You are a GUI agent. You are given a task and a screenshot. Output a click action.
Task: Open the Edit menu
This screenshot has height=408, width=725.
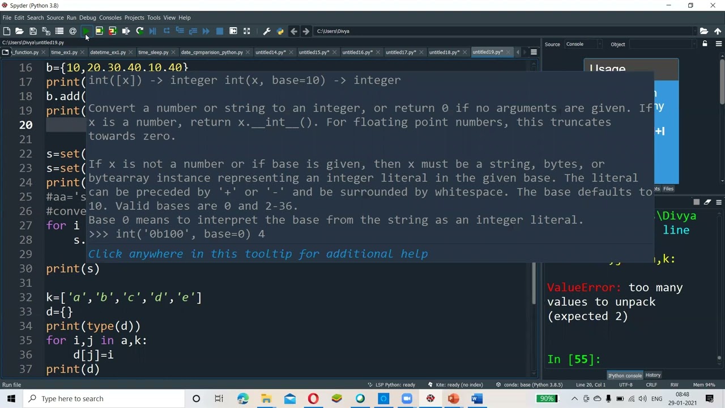pyautogui.click(x=19, y=18)
